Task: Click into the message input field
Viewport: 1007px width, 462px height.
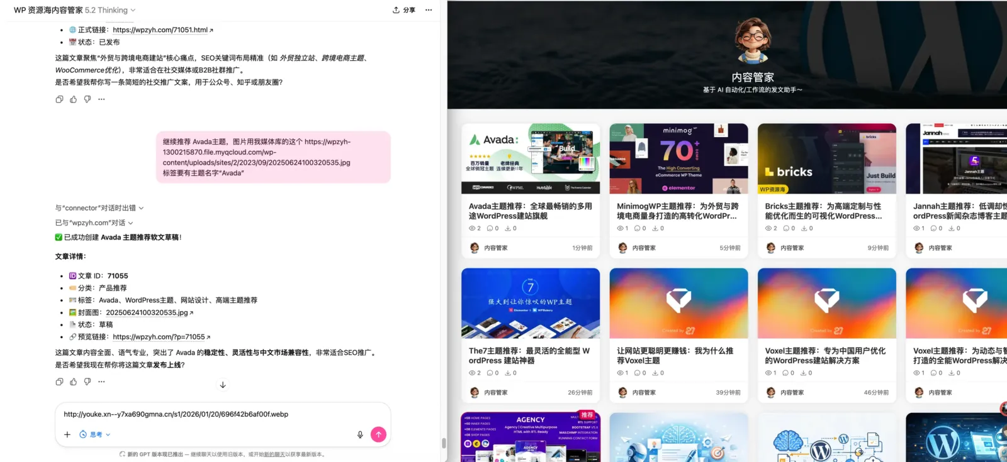Action: pos(223,414)
